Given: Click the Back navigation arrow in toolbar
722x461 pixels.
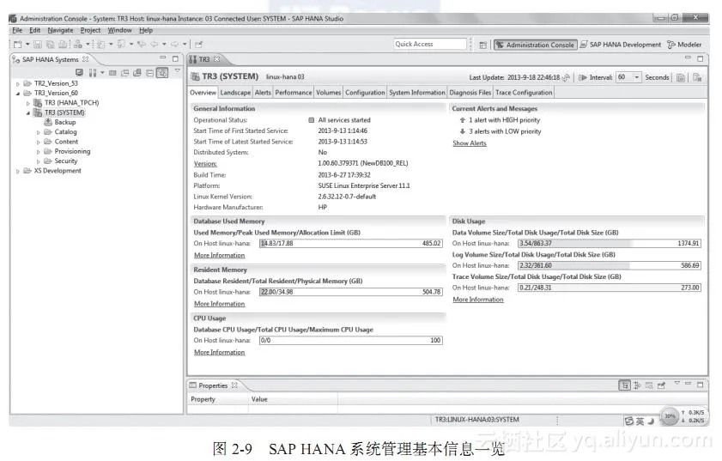Looking at the screenshot, I should (x=155, y=45).
